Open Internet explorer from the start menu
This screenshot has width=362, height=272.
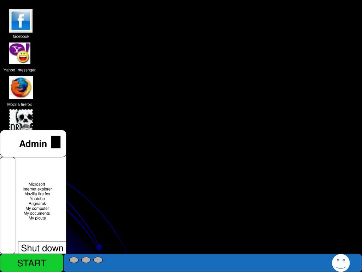point(37,189)
